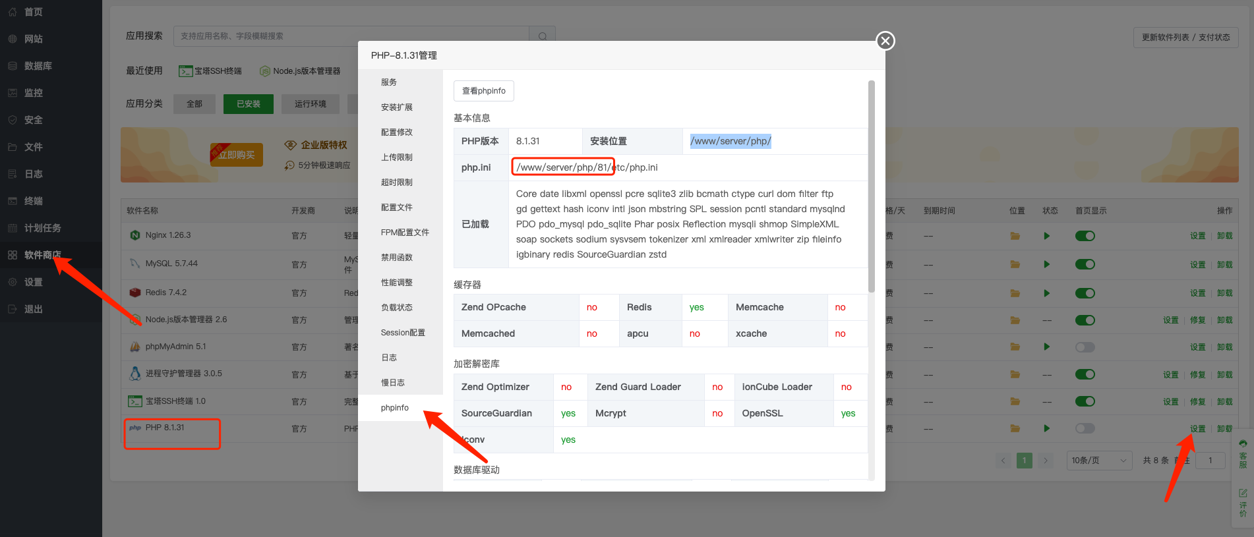Toggle homepage display for Redis

click(x=1085, y=293)
